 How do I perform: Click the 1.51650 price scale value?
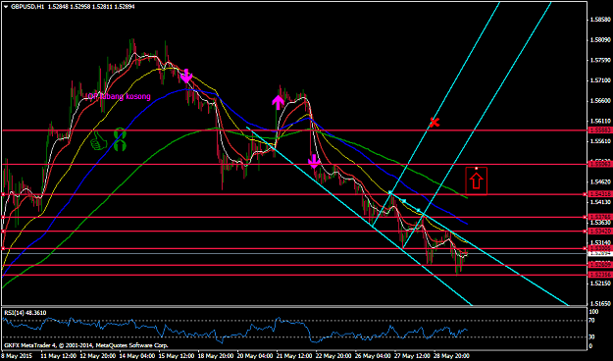point(600,303)
